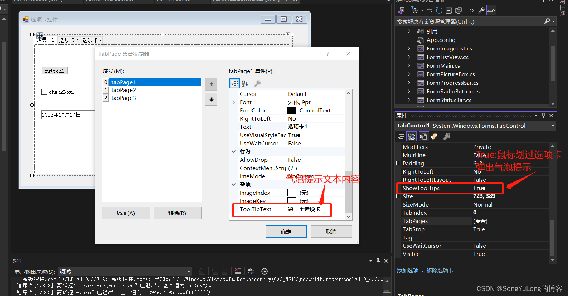Click Property Pages wrench in Properties window
568x296 pixels.
coord(447,136)
